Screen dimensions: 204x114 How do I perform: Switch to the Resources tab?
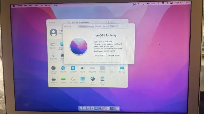(114, 26)
